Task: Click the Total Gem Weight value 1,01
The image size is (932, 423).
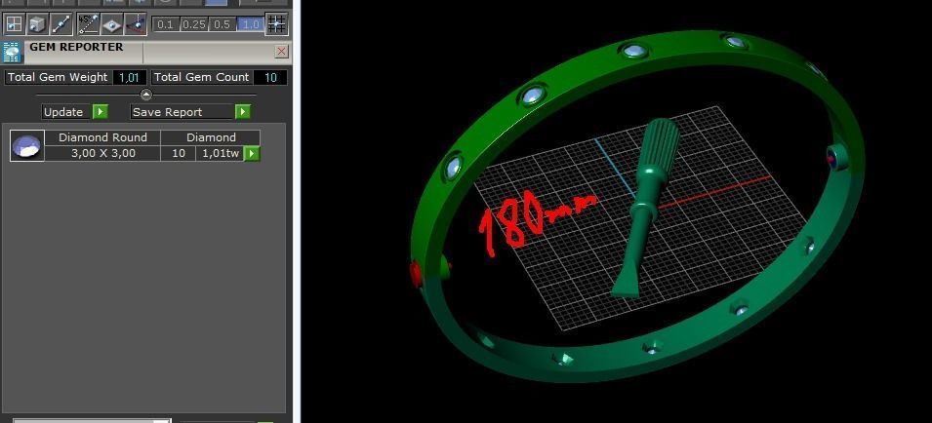Action: coord(130,77)
